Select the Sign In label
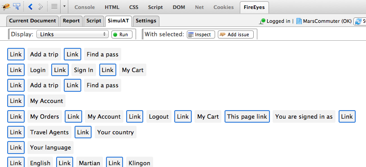This screenshot has height=167, width=366. click(x=84, y=70)
